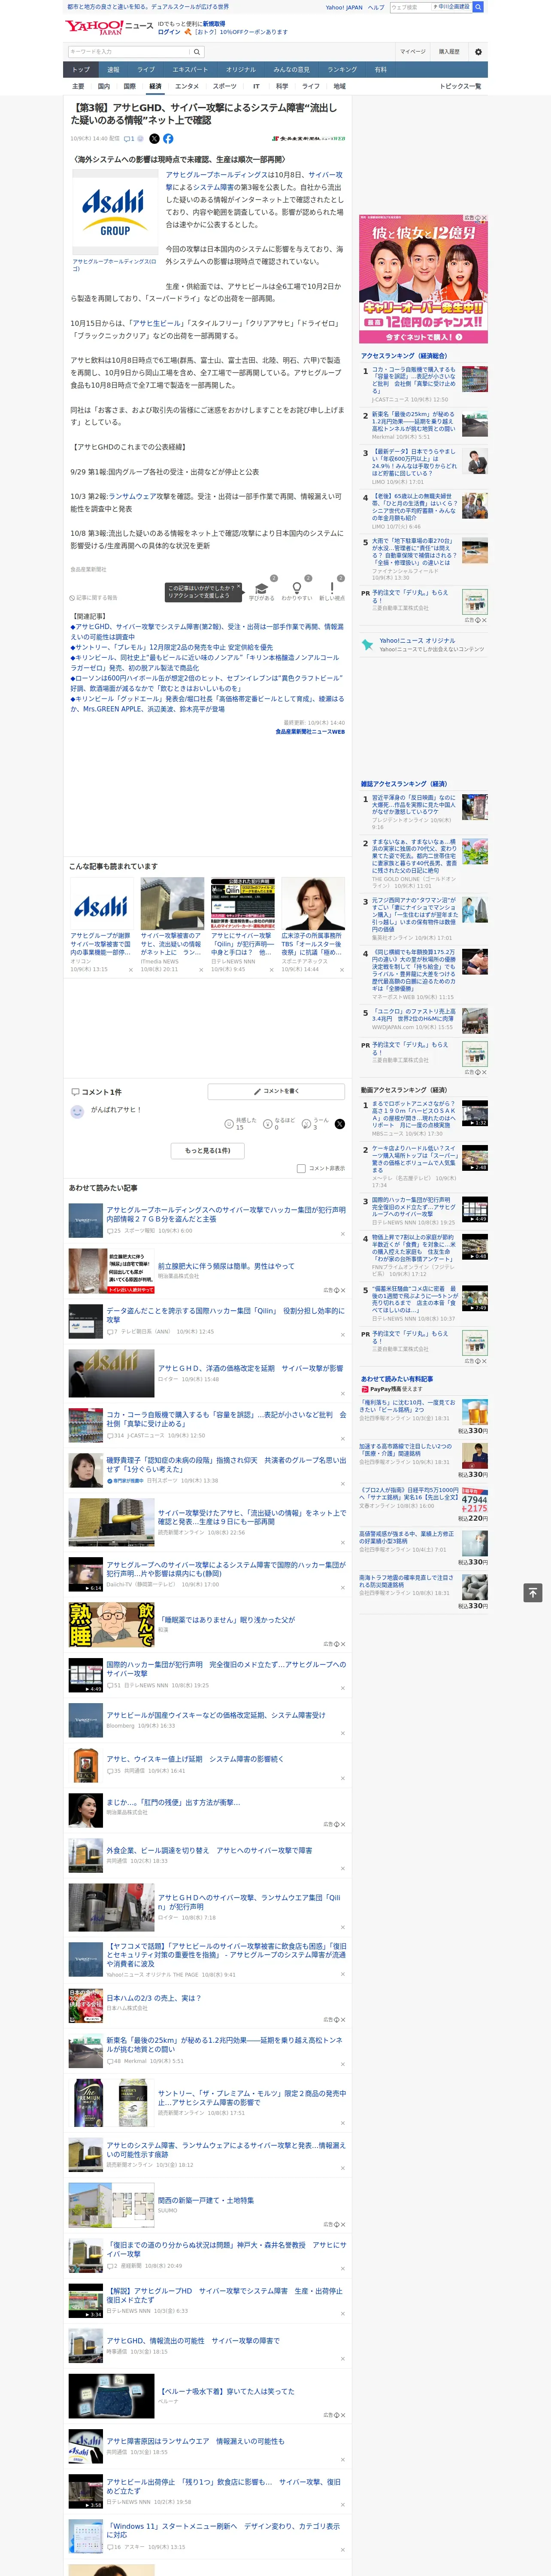551x2576 pixels.
Task: Click the コメントを書く button
Action: (x=276, y=1091)
